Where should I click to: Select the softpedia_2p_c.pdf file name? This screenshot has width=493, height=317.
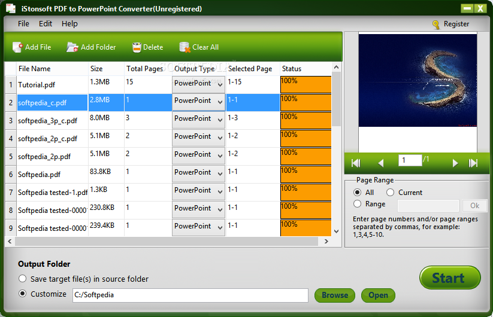[47, 139]
